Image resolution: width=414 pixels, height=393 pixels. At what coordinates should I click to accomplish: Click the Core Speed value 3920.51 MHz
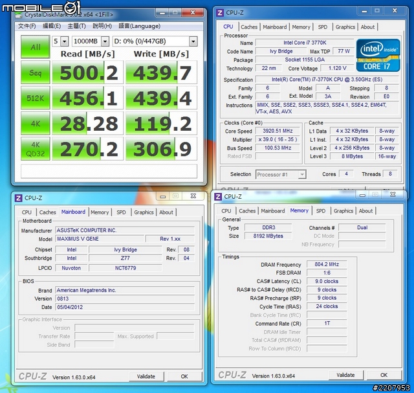point(278,131)
